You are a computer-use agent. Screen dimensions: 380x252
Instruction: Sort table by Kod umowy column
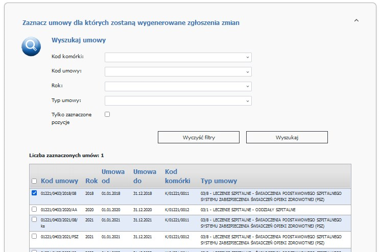[60, 181]
